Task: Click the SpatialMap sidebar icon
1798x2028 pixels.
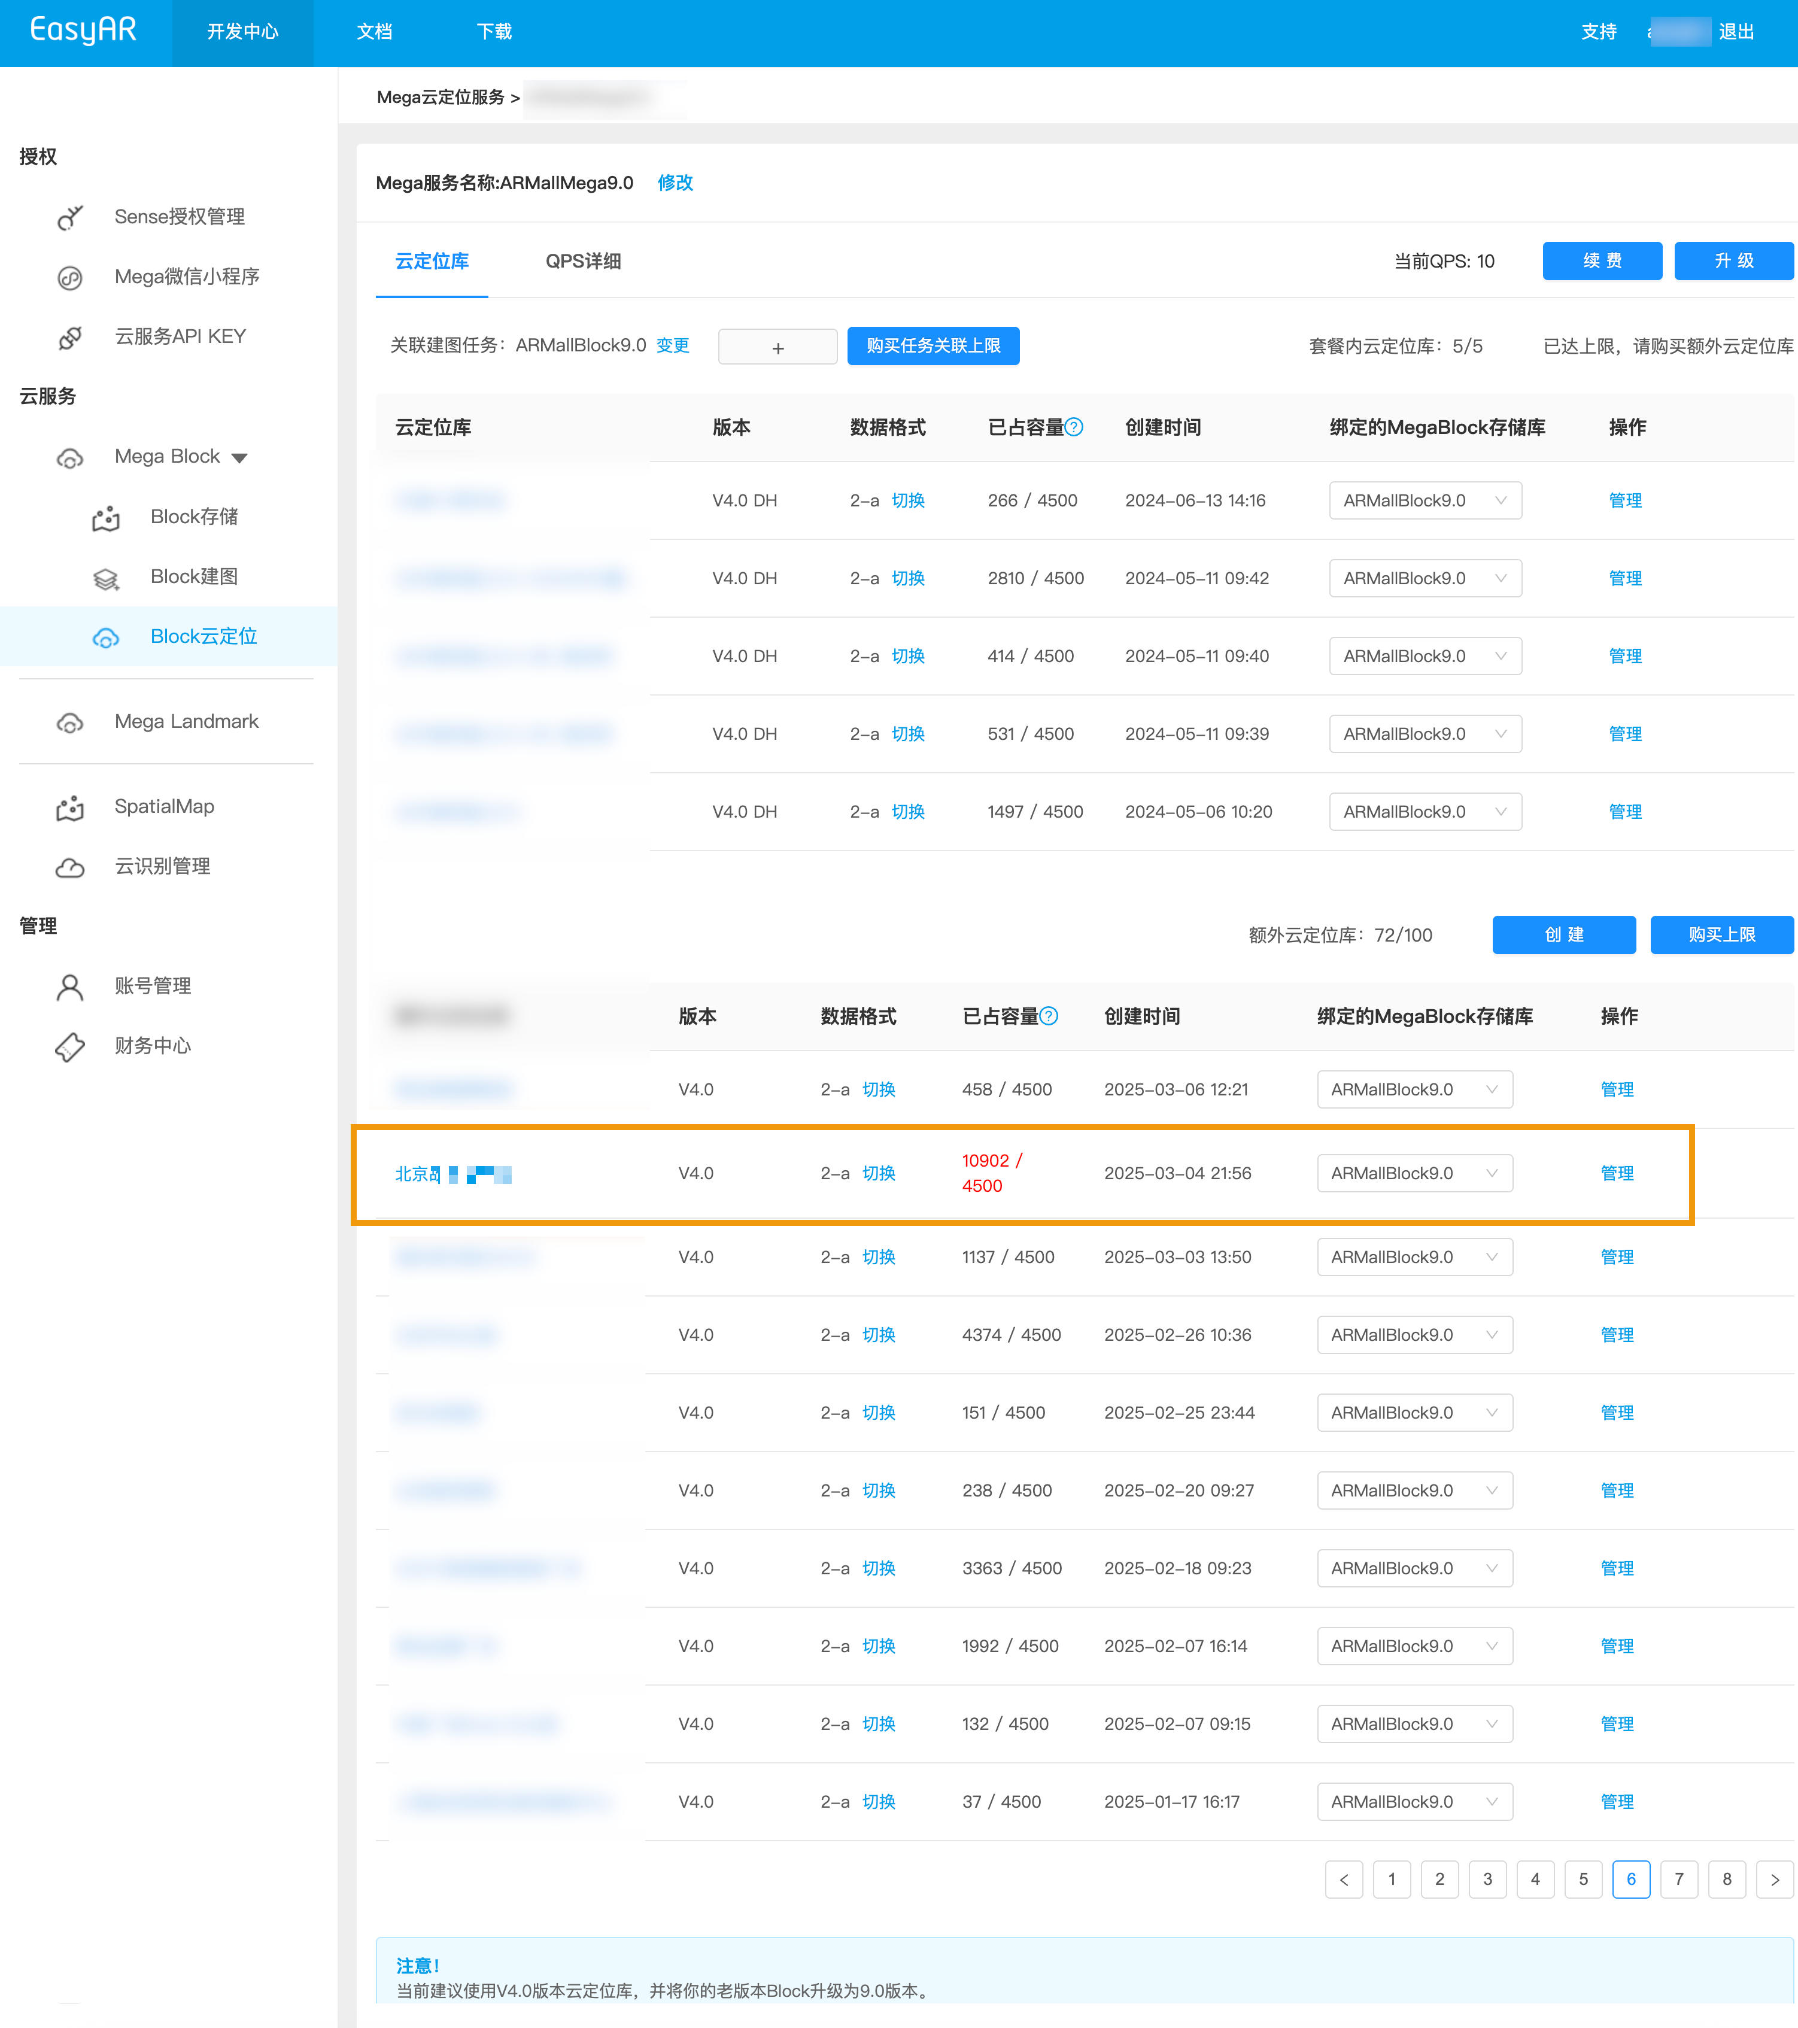Action: [69, 807]
